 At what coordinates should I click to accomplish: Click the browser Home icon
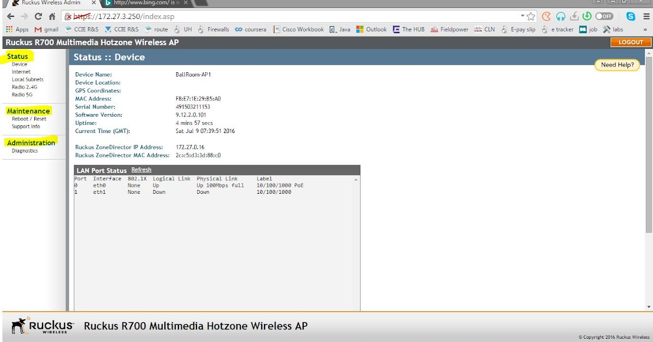(51, 16)
